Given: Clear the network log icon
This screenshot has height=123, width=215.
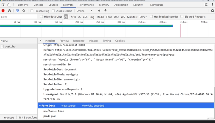Looking at the screenshot, I should click(x=9, y=11).
